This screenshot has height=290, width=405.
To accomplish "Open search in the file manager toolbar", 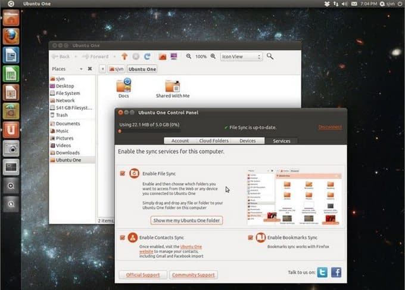I will (x=270, y=56).
